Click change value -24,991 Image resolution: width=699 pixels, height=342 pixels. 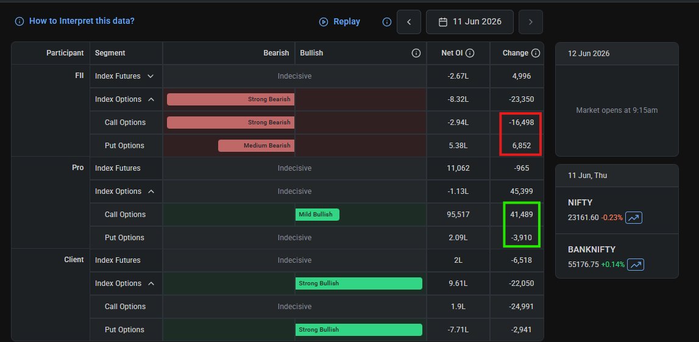coord(521,307)
